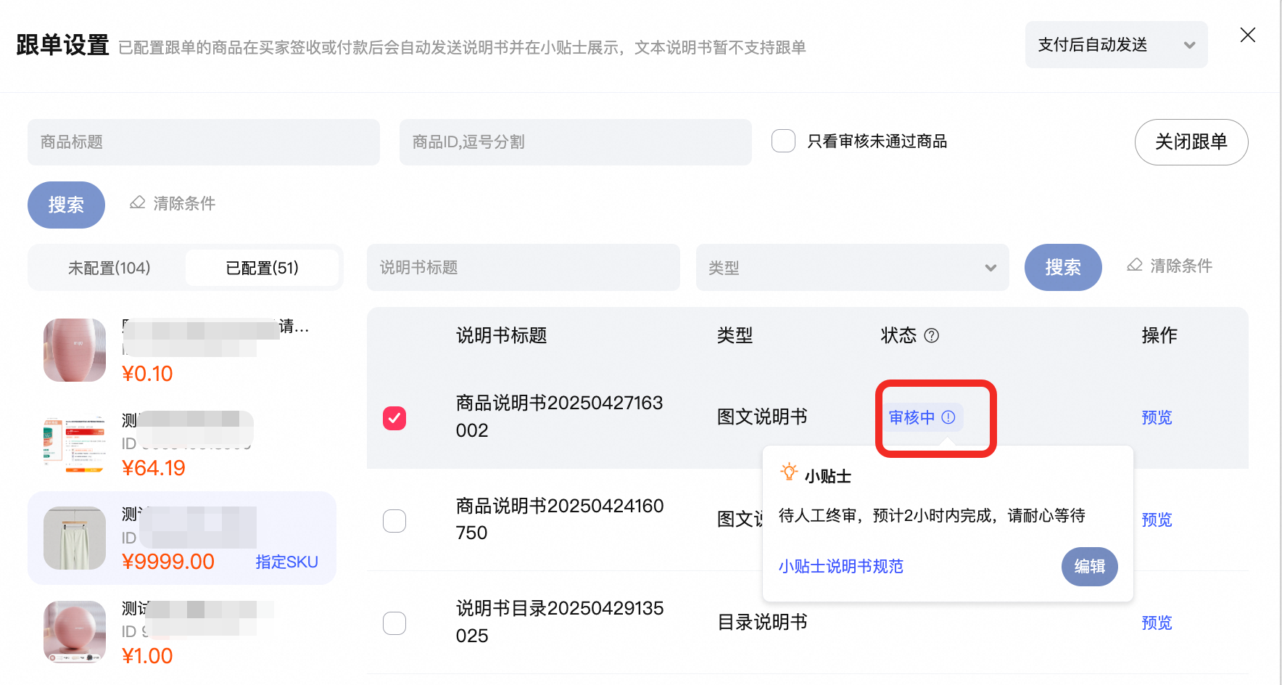1282x685 pixels.
Task: Click 指定SKU on the ¥9999.00 product
Action: [x=286, y=562]
